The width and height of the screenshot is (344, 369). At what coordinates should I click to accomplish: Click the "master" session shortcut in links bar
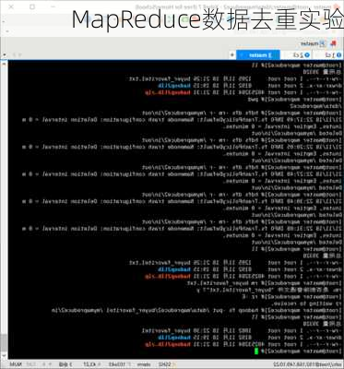coord(313,43)
